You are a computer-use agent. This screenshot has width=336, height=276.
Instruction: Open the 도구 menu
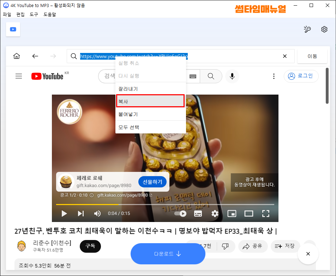click(x=34, y=14)
